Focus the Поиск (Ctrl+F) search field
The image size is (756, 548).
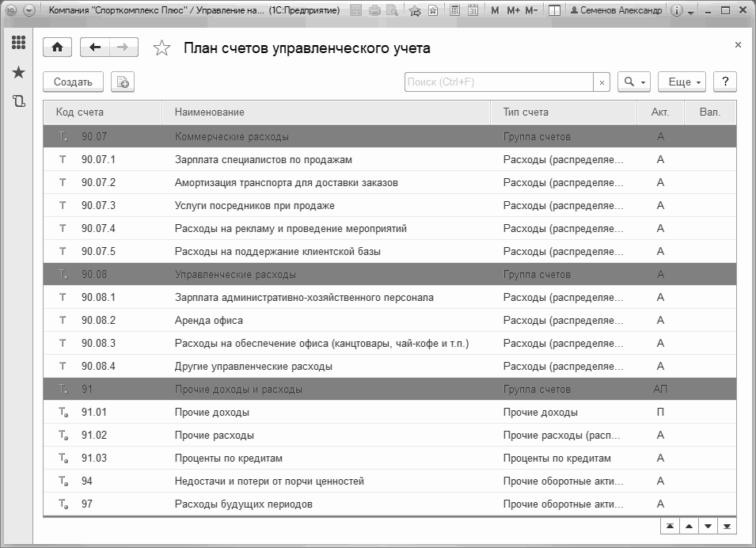(x=499, y=82)
